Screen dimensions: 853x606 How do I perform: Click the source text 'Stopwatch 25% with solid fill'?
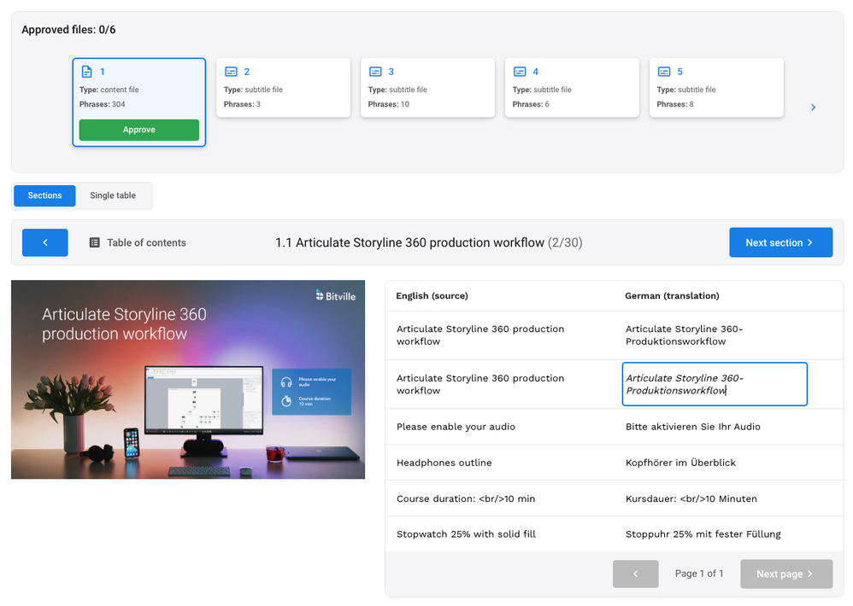tap(466, 534)
